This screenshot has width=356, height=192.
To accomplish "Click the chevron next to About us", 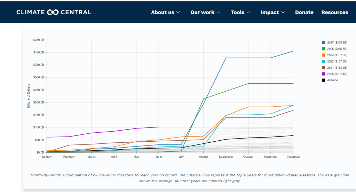I will tap(178, 12).
